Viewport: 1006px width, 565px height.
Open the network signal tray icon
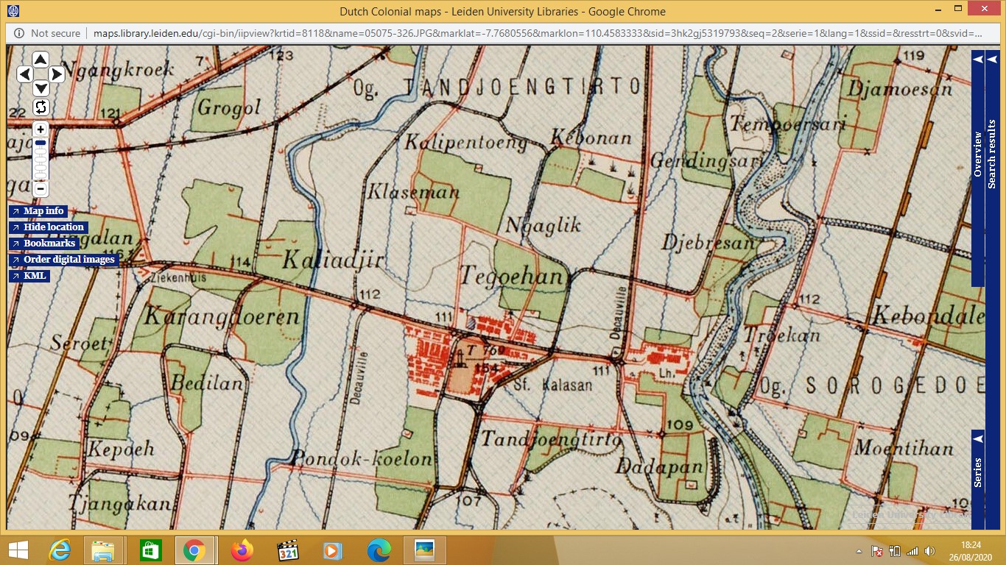point(913,550)
